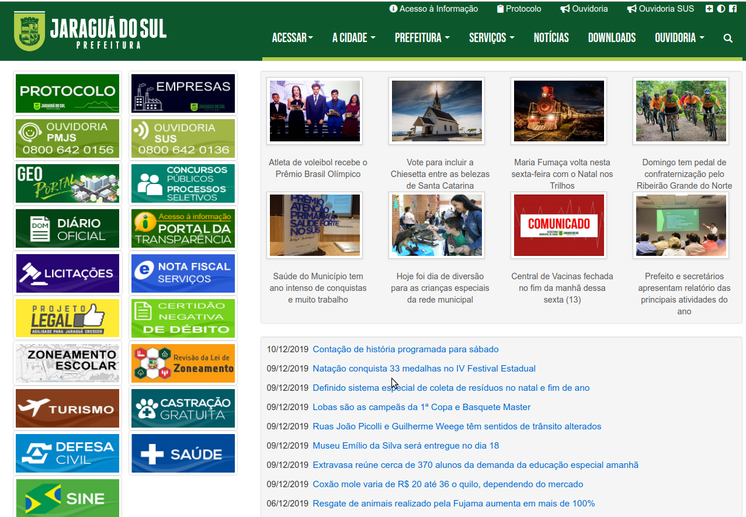Click the Nota Fiscal Serviços banner
Viewport: 746px width, 517px height.
183,273
